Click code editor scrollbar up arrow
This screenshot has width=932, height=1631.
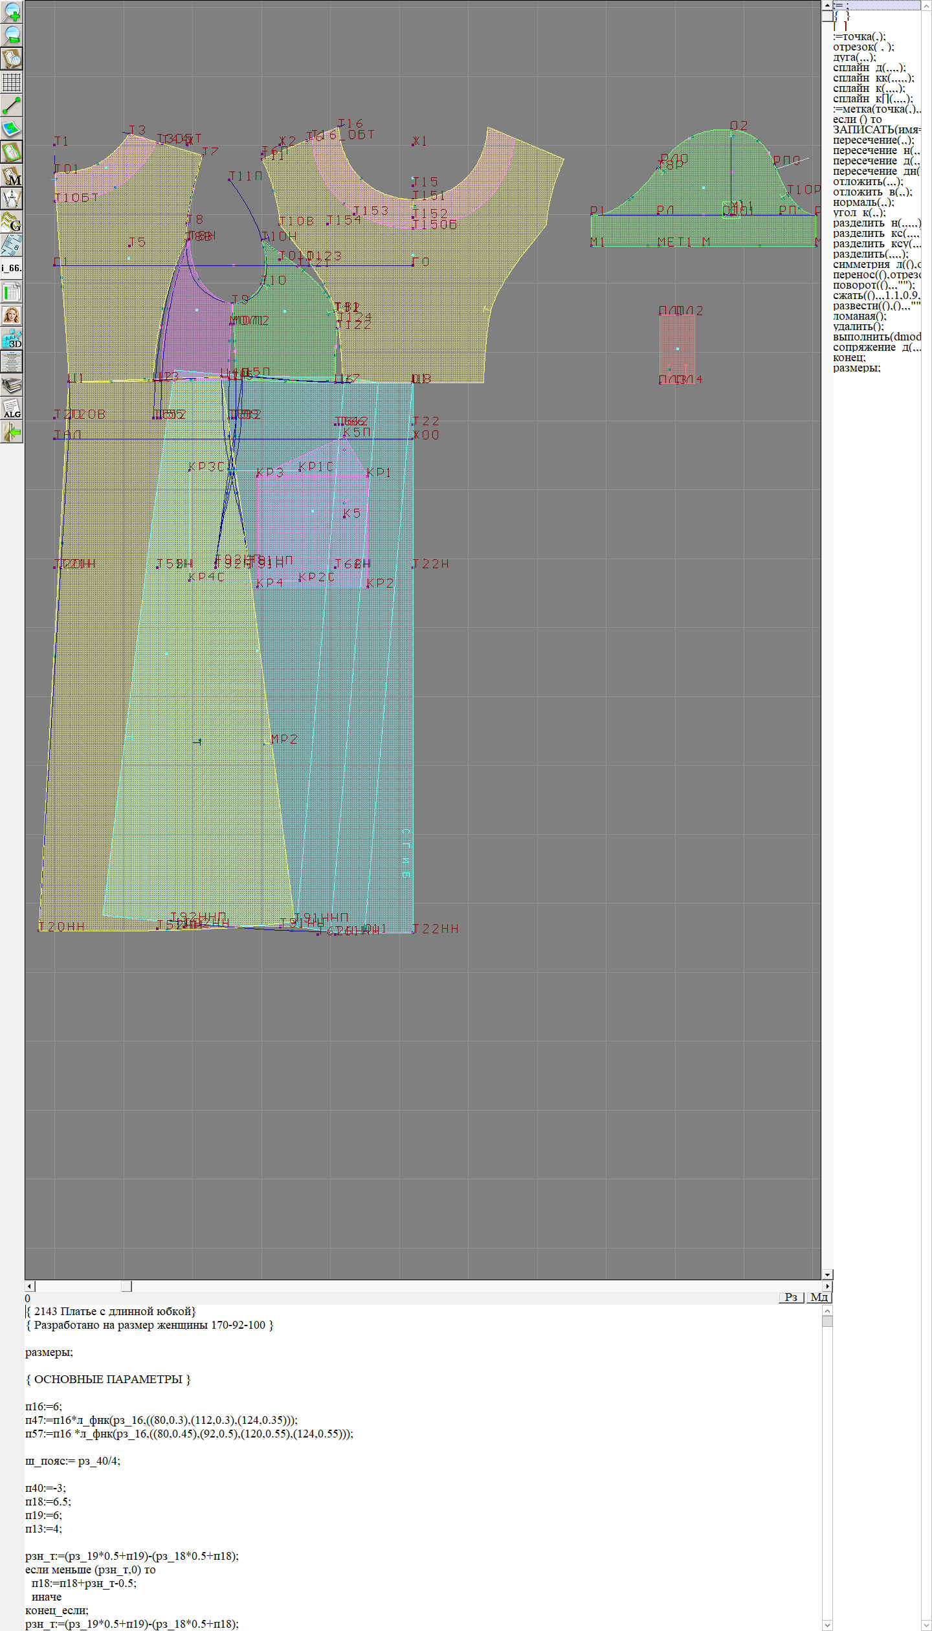(827, 1311)
